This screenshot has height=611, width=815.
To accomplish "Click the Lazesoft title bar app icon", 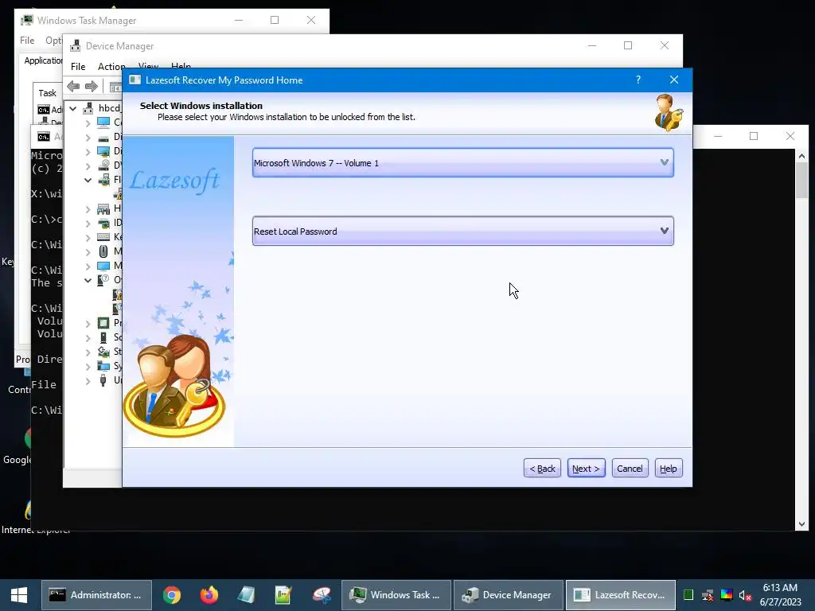I will coord(135,80).
